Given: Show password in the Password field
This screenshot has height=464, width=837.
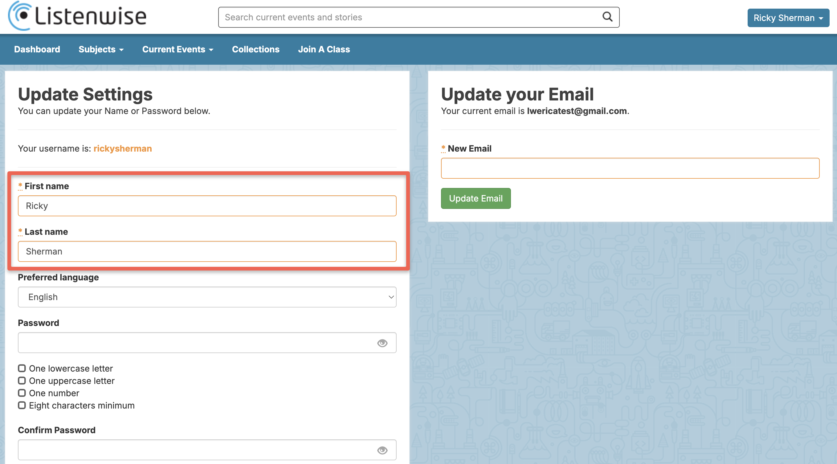Looking at the screenshot, I should point(382,343).
